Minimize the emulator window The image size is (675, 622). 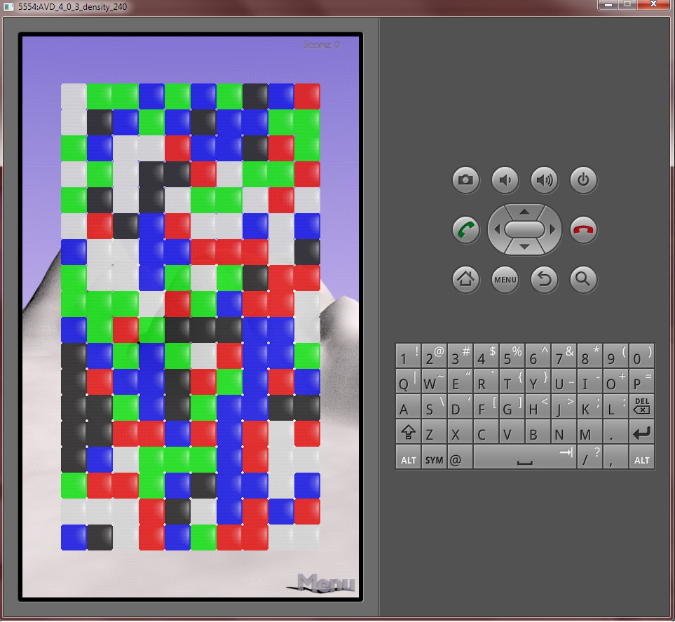point(608,4)
